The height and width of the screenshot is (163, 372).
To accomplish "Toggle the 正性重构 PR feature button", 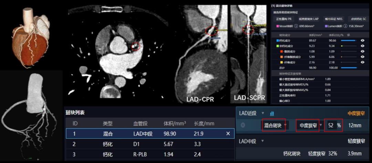I will click(284, 19).
